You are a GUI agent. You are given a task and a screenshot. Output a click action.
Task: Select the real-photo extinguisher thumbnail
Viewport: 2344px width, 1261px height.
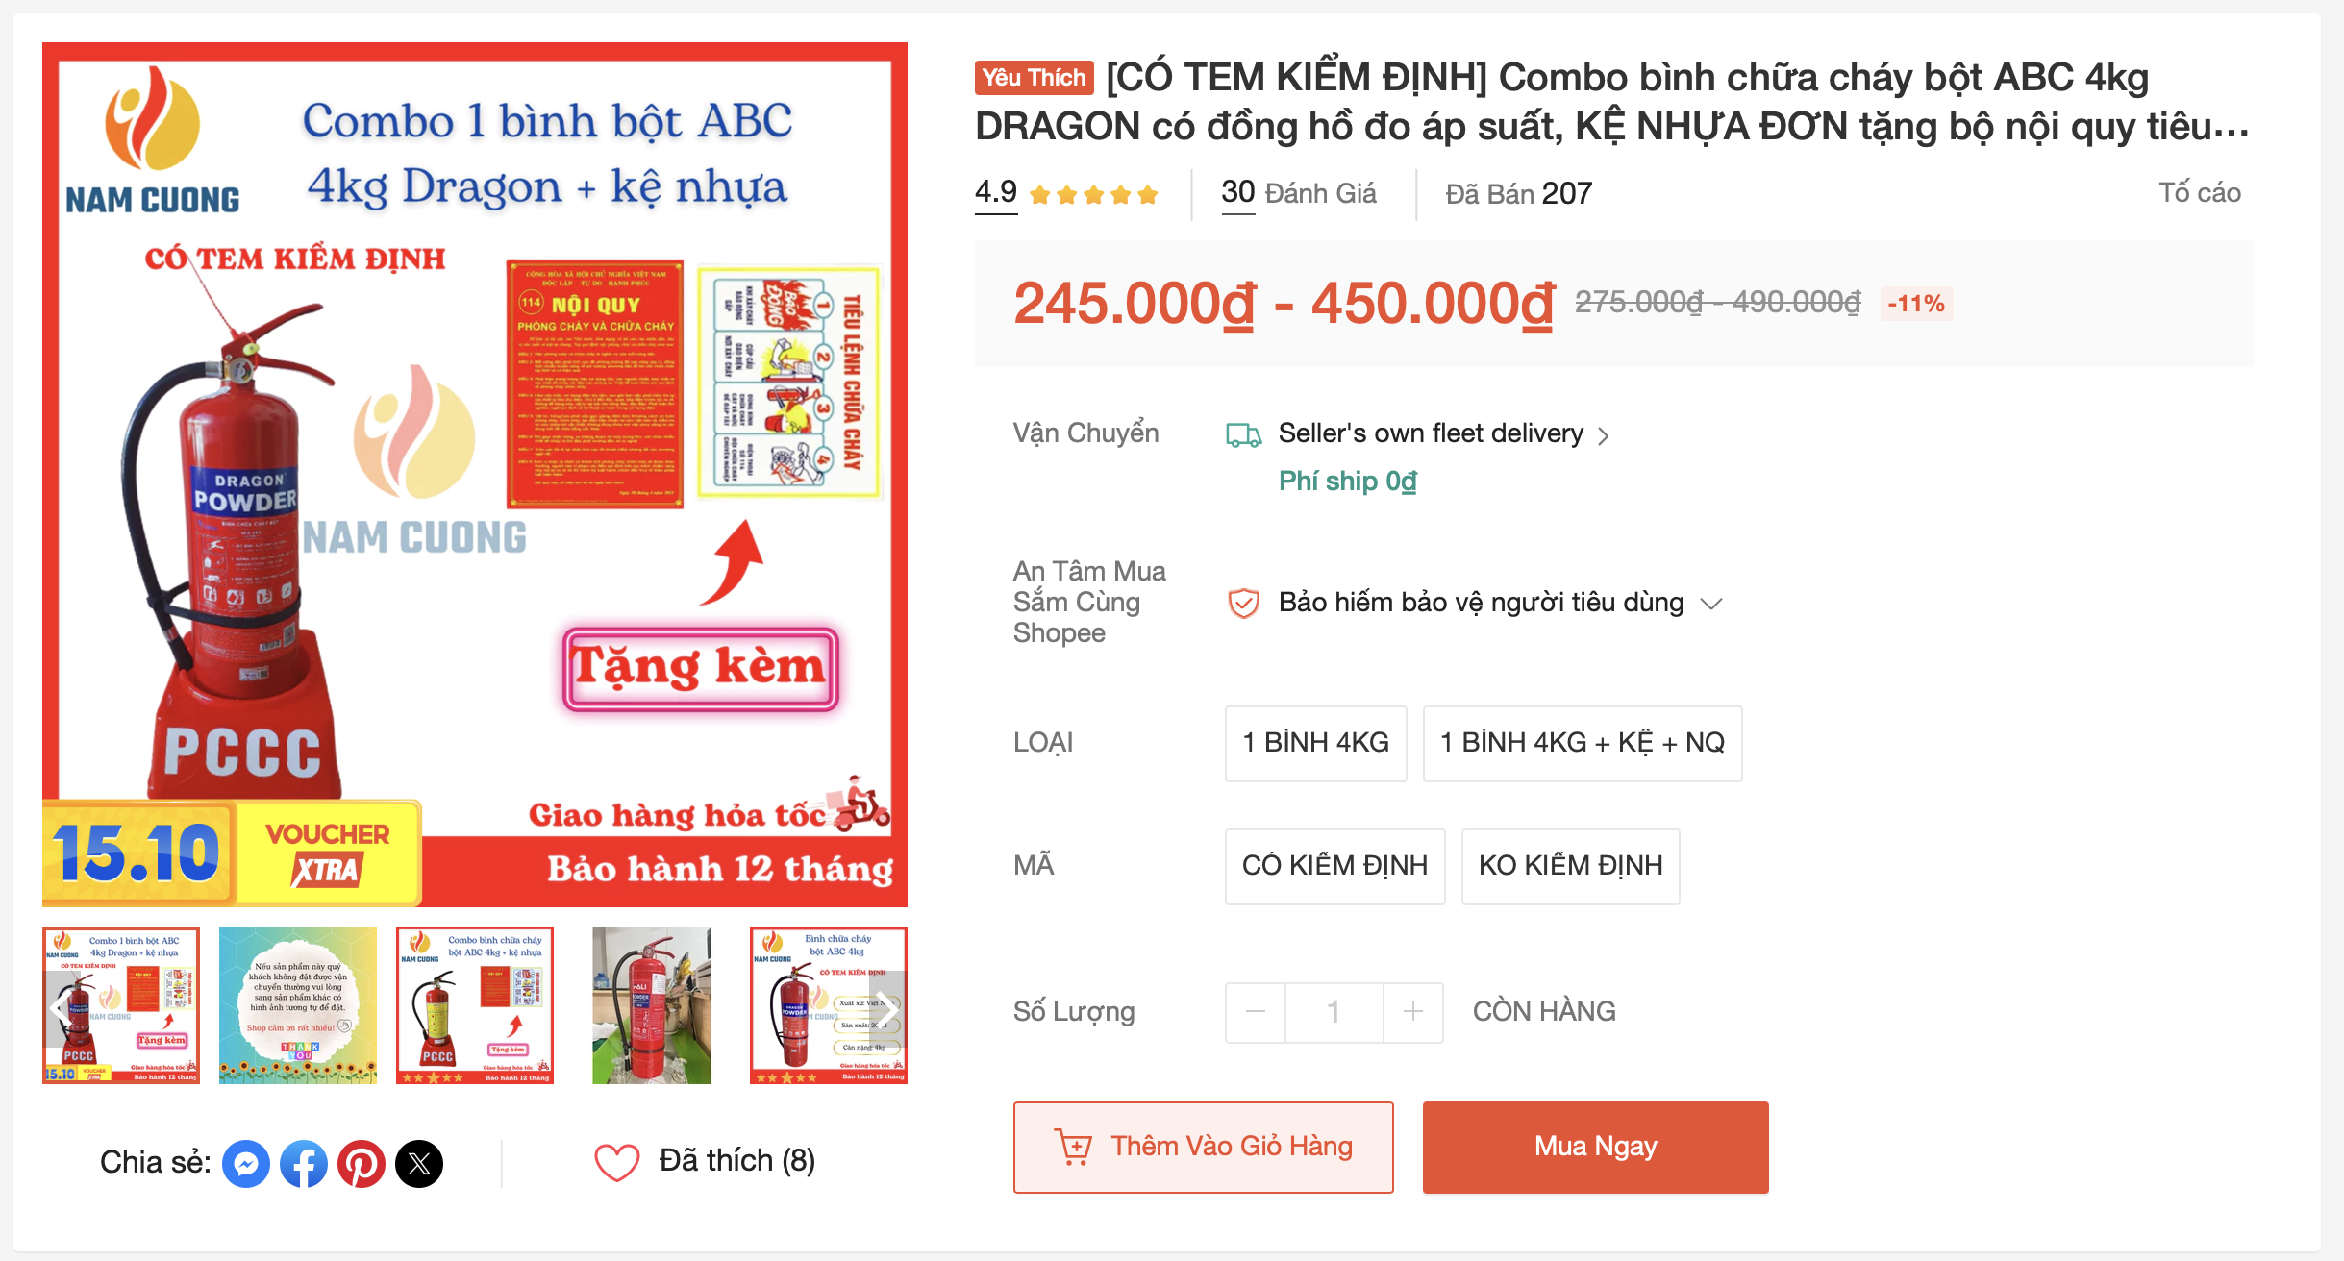[x=652, y=1005]
